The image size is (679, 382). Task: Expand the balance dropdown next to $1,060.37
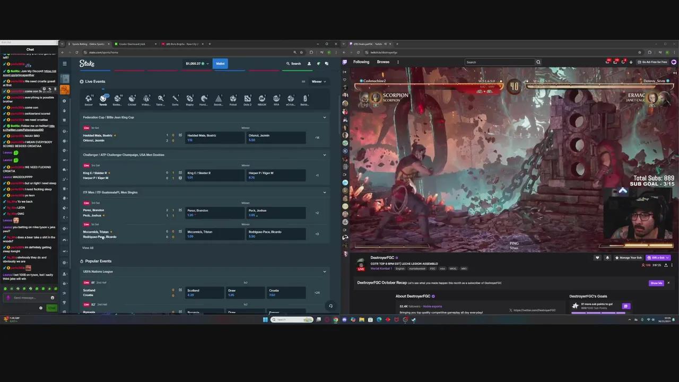[x=207, y=63]
